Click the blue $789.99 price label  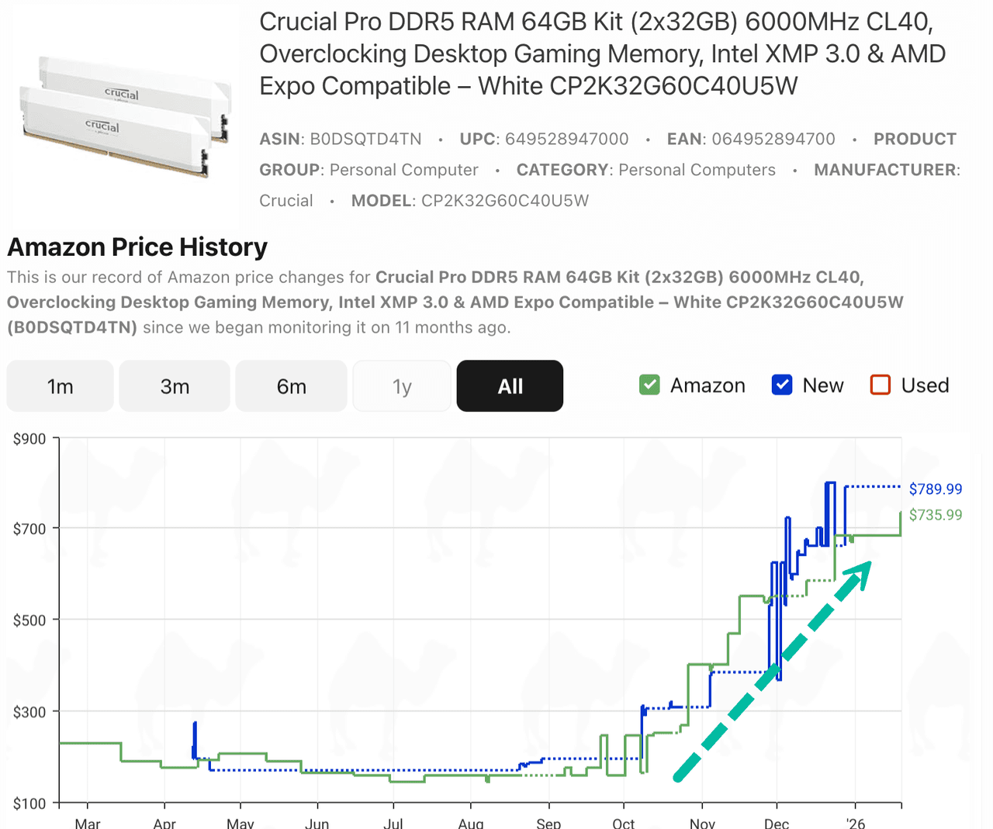pyautogui.click(x=935, y=489)
